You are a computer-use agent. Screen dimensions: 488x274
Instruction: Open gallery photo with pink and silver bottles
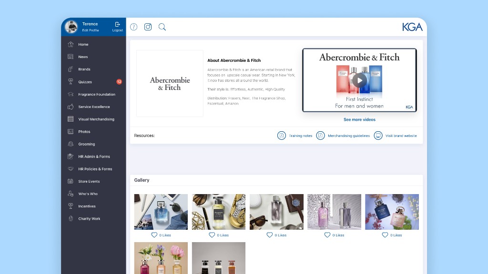[334, 212]
